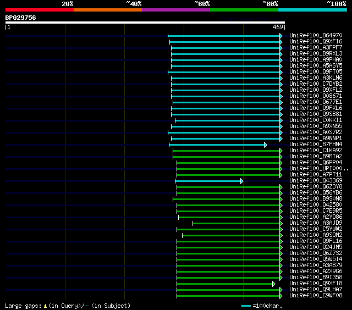Select the subject label UniRef100_Q24JM5

click(x=316, y=247)
